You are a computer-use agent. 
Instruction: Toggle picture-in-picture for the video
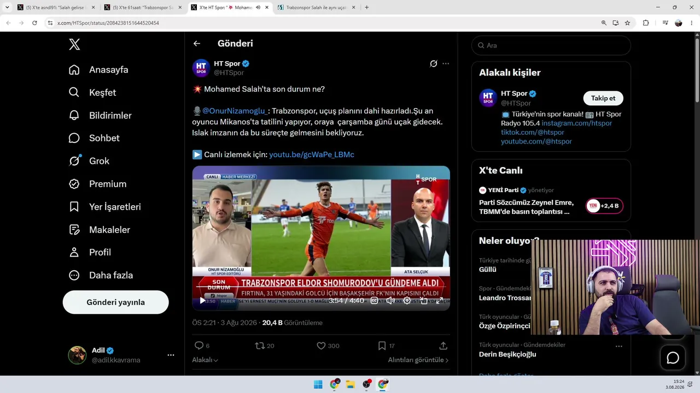tap(423, 301)
